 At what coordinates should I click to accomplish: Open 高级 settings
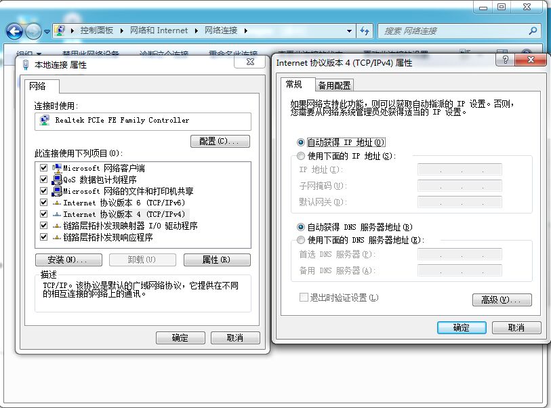pyautogui.click(x=502, y=300)
